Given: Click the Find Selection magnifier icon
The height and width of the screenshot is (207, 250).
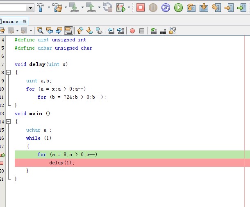Looking at the screenshot, I should [x=40, y=30].
